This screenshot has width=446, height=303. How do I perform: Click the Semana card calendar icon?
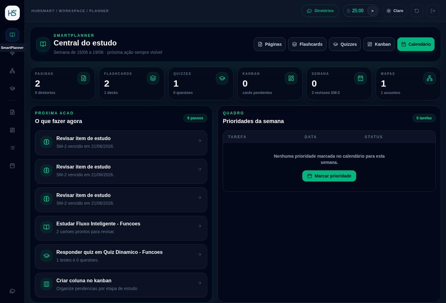[361, 78]
